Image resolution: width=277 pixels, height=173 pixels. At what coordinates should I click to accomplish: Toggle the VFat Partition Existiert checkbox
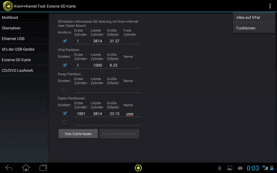[x=65, y=65]
